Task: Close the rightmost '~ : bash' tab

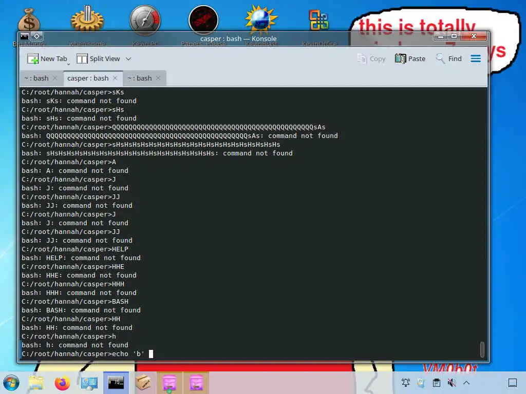Action: [x=158, y=78]
